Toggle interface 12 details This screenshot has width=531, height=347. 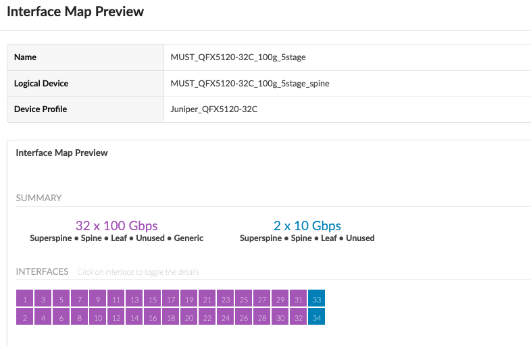pyautogui.click(x=116, y=317)
